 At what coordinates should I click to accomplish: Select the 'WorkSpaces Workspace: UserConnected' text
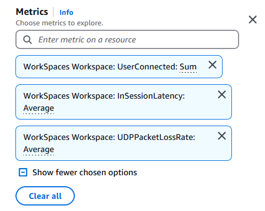101,67
